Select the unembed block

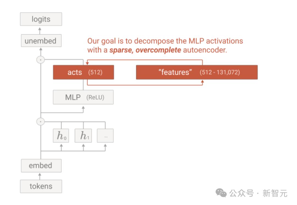point(41,41)
